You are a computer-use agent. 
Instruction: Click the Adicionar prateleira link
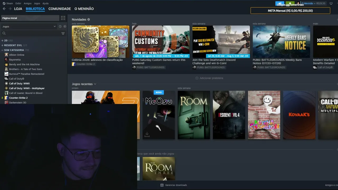pos(212,78)
